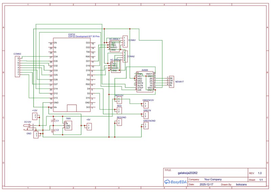Image resolution: width=271 pixels, height=192 pixels.
Task: Click the D4 pin on ESP32
Action: click(x=88, y=89)
